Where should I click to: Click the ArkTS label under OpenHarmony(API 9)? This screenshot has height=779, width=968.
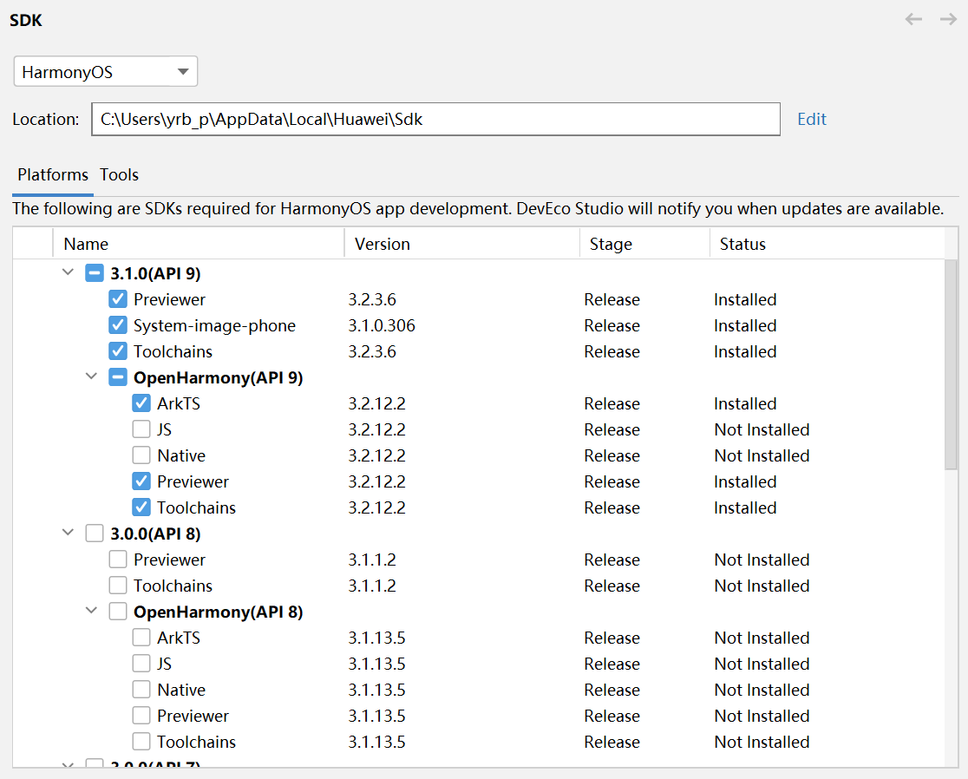[179, 403]
